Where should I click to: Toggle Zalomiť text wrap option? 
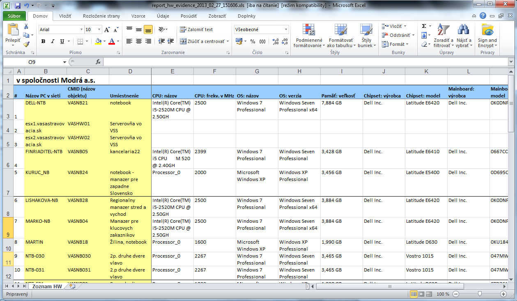pos(196,29)
